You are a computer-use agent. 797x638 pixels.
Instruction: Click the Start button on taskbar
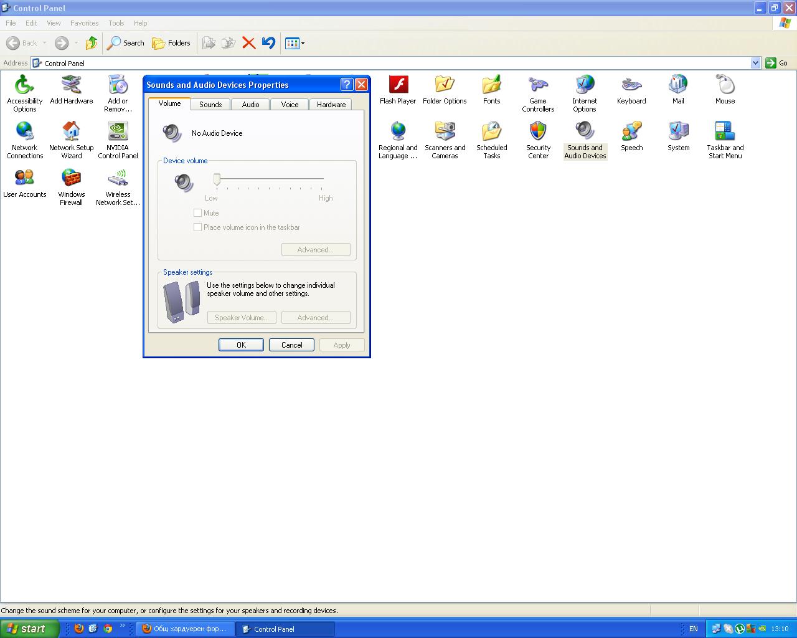[29, 629]
